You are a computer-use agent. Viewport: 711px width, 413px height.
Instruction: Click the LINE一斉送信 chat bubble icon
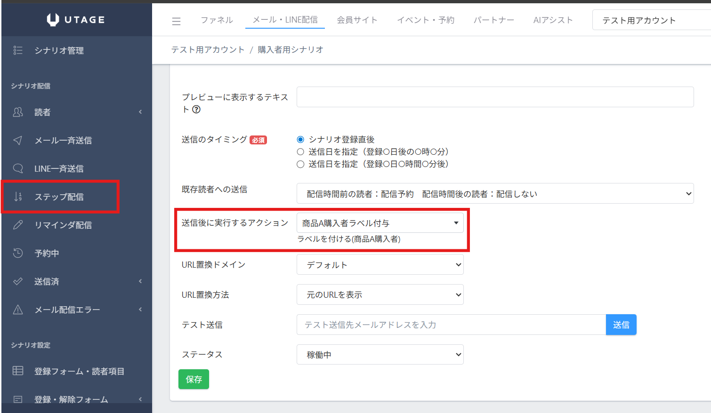pyautogui.click(x=18, y=168)
